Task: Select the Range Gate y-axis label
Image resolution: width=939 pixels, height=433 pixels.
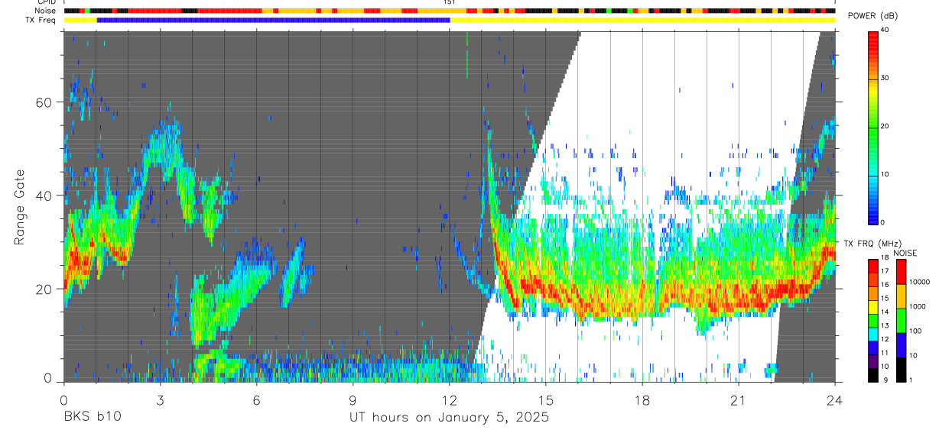Action: 19,206
